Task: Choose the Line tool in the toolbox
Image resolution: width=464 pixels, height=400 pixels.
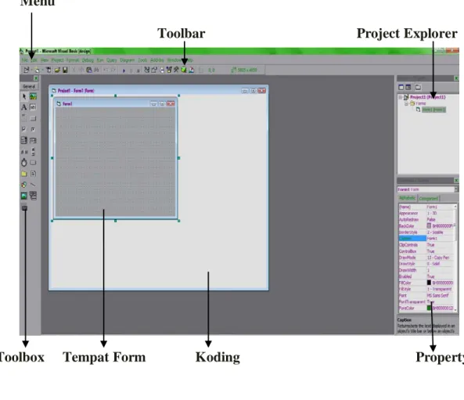Action: tap(33, 185)
